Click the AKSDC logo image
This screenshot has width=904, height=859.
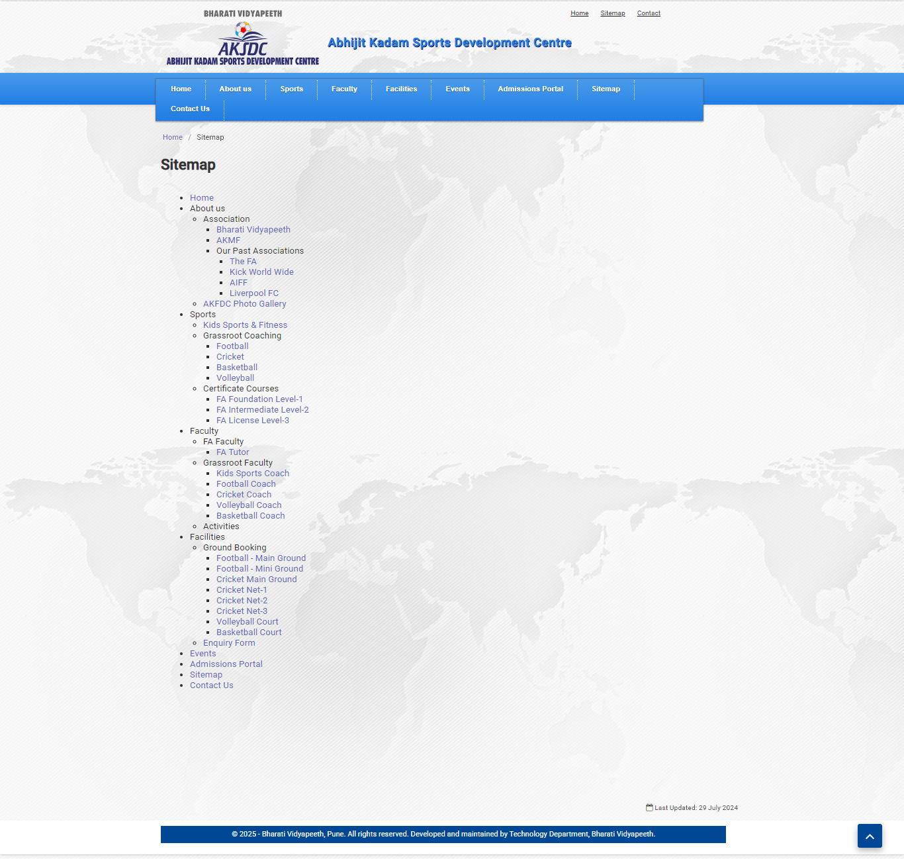coord(243,38)
